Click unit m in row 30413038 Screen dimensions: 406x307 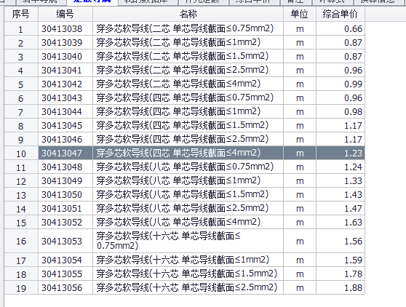[x=300, y=28]
